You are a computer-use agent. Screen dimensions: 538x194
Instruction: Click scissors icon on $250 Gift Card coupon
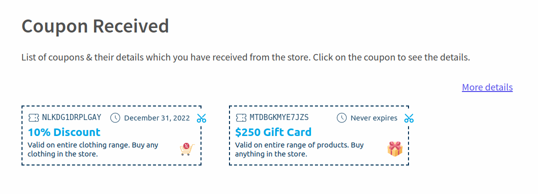(409, 118)
